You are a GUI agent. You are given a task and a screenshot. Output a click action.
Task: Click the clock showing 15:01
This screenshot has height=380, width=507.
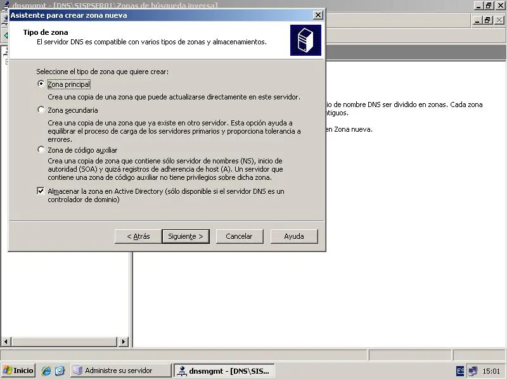click(491, 371)
